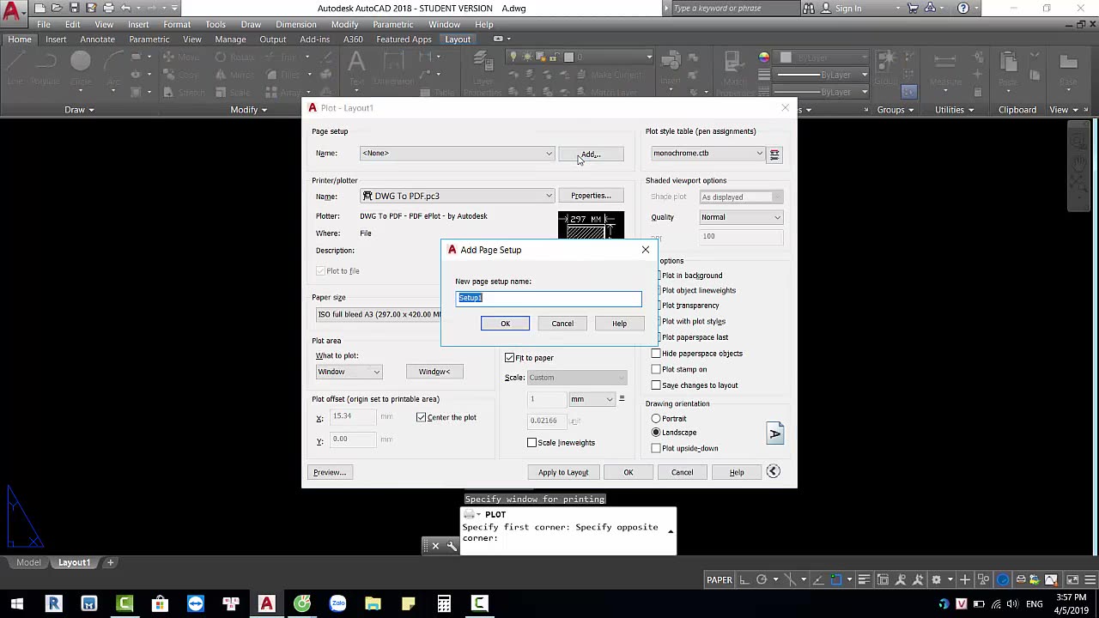Switch to the Output ribbon tab
This screenshot has height=618, width=1099.
(x=272, y=39)
